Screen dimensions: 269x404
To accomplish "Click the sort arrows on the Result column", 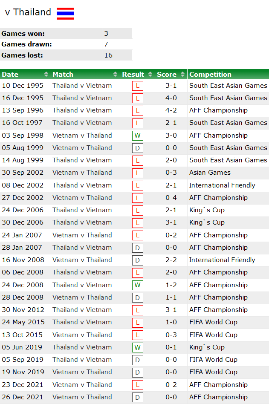I will [150, 74].
